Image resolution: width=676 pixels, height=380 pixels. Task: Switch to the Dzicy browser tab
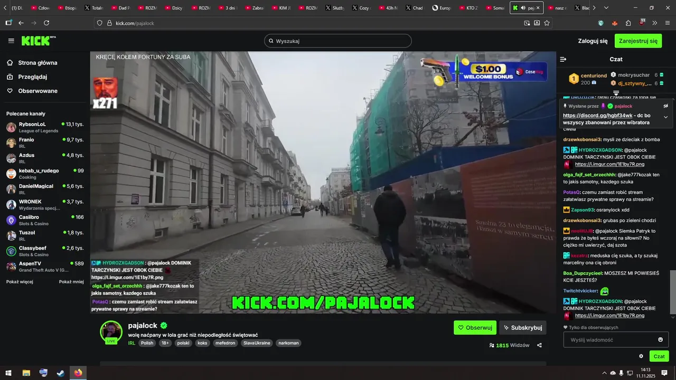(x=173, y=8)
